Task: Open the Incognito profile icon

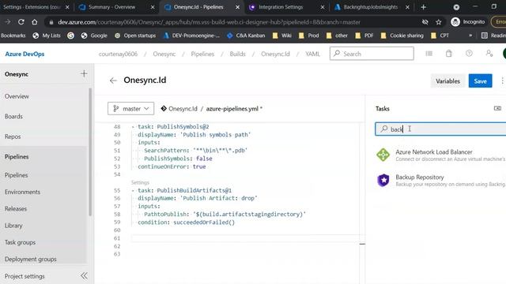Action: 455,22
